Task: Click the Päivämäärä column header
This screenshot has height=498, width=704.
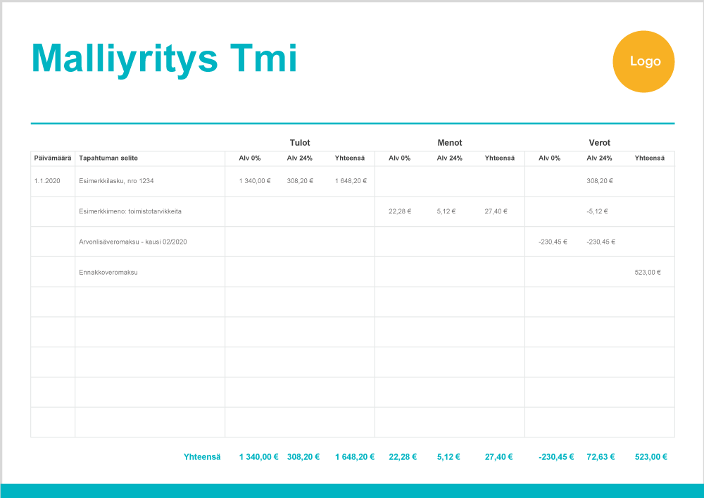Action: 53,158
